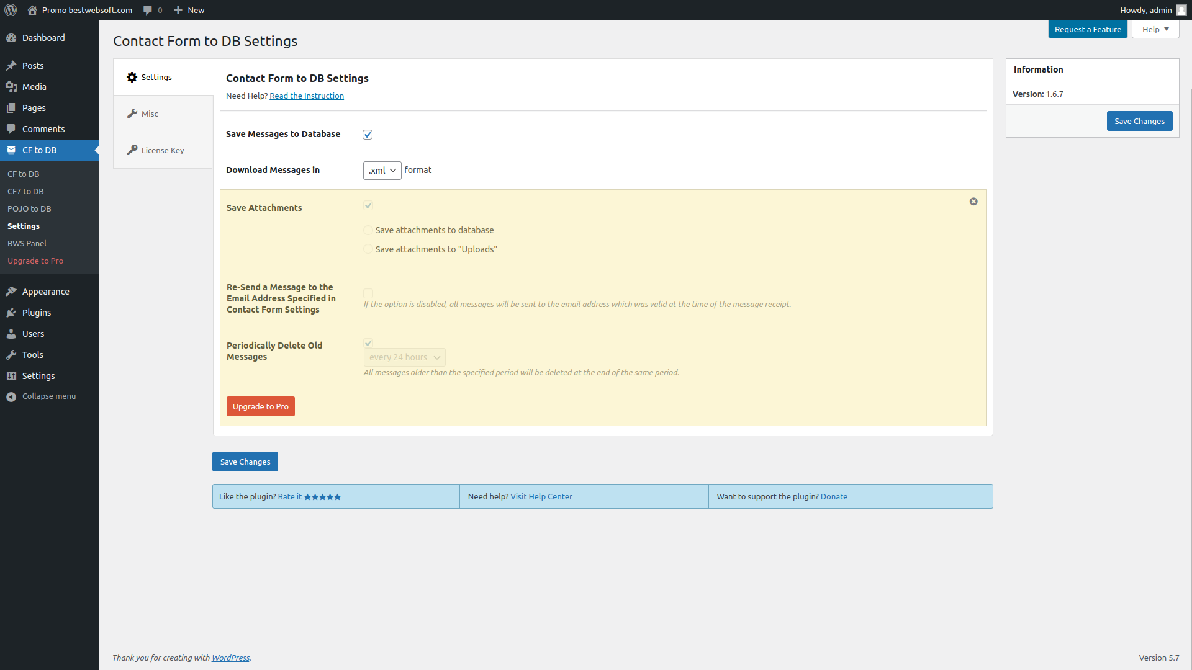Uncheck Save Messages to Database checkbox

(x=368, y=135)
